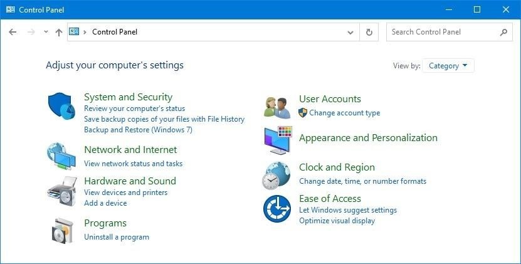Open the Recent locations dropdown arrow

(x=46, y=32)
